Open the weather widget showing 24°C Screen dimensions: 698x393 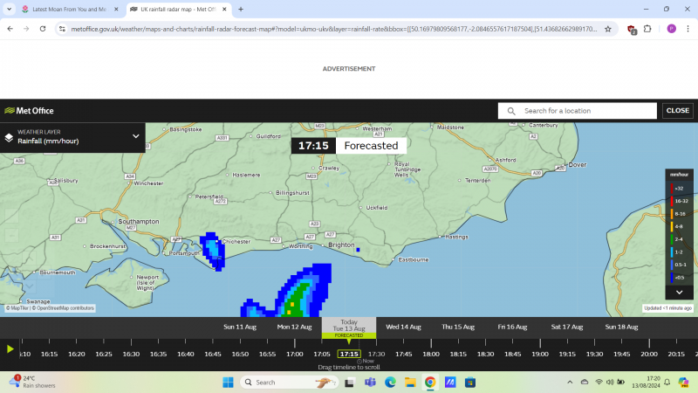(33, 382)
